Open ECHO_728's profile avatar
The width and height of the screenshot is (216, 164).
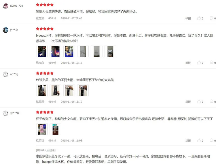coord(6,6)
